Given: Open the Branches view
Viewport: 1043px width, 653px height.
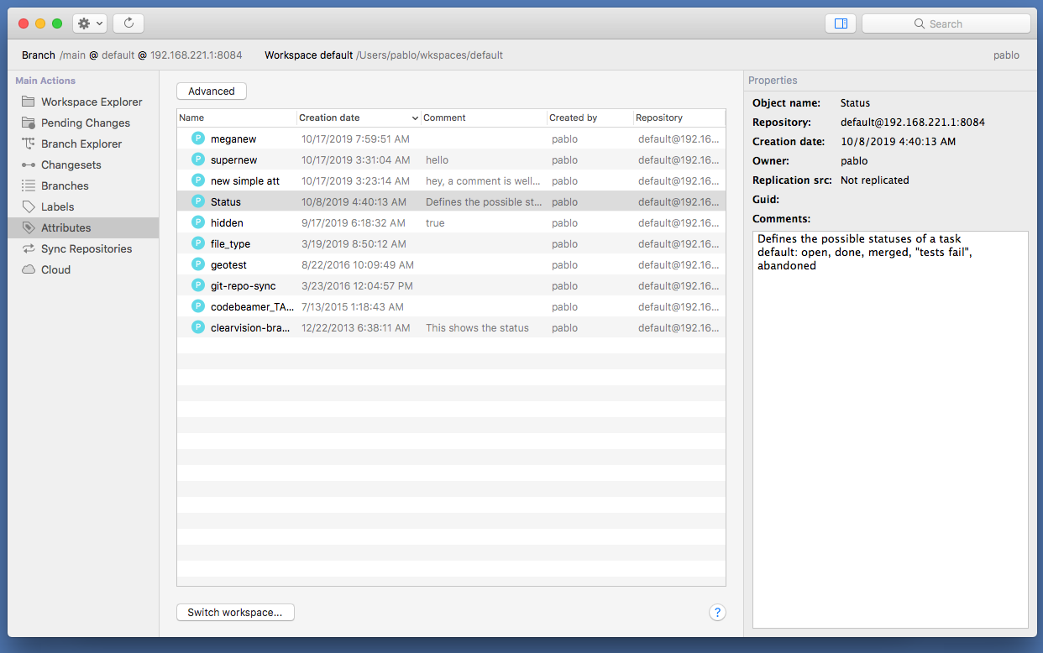Looking at the screenshot, I should (66, 185).
